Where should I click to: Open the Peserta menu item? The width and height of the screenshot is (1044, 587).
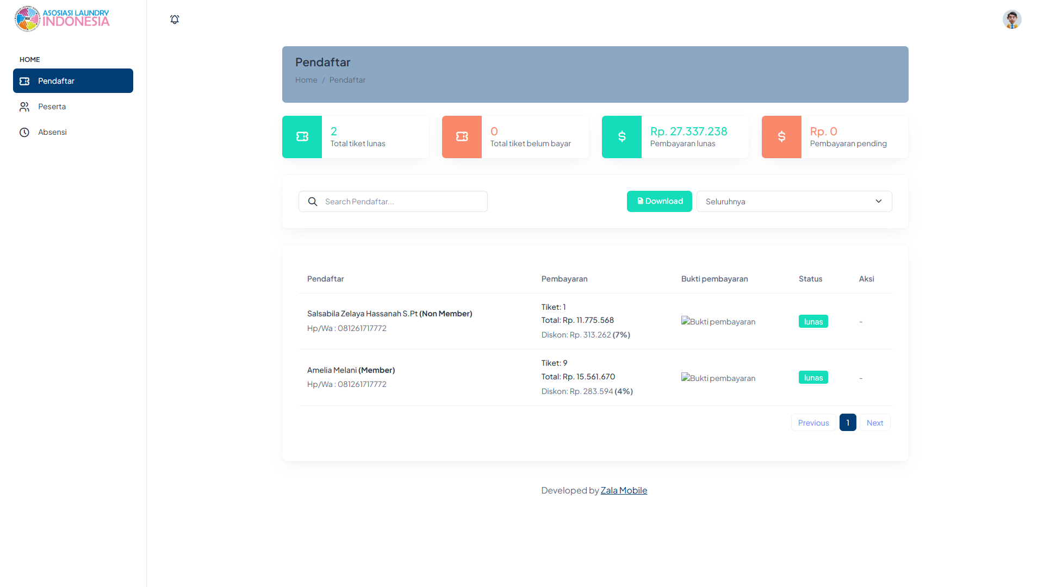[x=73, y=107]
